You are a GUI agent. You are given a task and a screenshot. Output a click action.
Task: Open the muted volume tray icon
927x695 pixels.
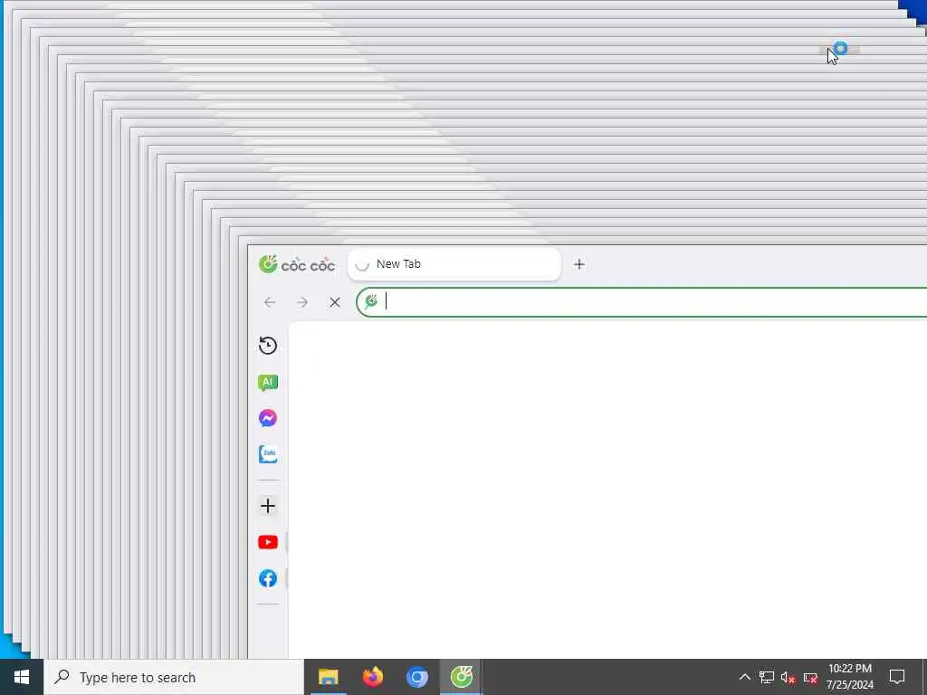pyautogui.click(x=788, y=677)
